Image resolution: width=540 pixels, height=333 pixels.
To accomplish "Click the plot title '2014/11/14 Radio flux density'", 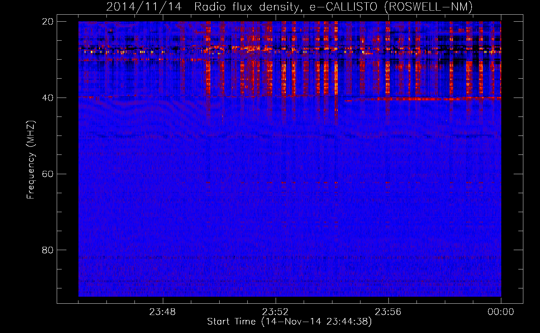I will click(204, 7).
